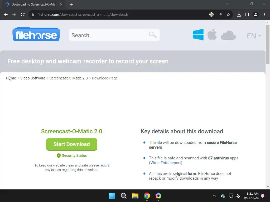
Task: Show hidden system tray icons
Action: 214,196
